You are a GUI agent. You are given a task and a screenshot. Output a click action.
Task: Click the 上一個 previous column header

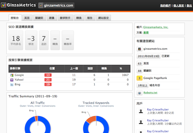74,68
